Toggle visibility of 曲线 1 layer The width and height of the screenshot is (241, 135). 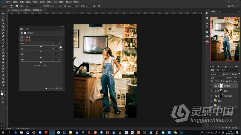[x=212, y=91]
